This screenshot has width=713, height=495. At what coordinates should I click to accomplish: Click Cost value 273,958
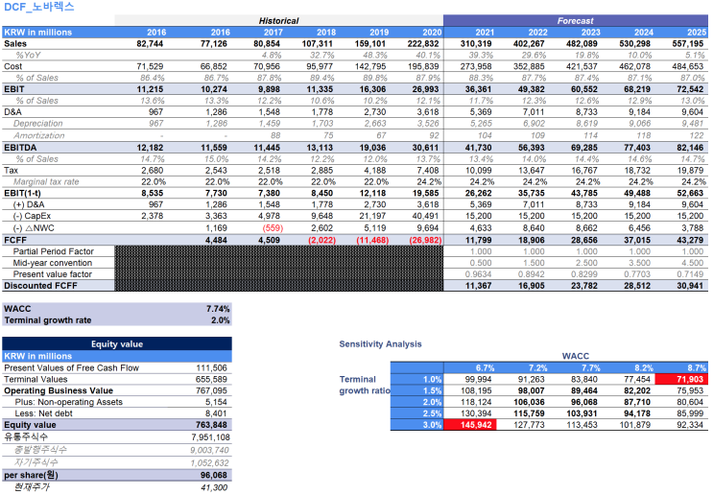478,66
